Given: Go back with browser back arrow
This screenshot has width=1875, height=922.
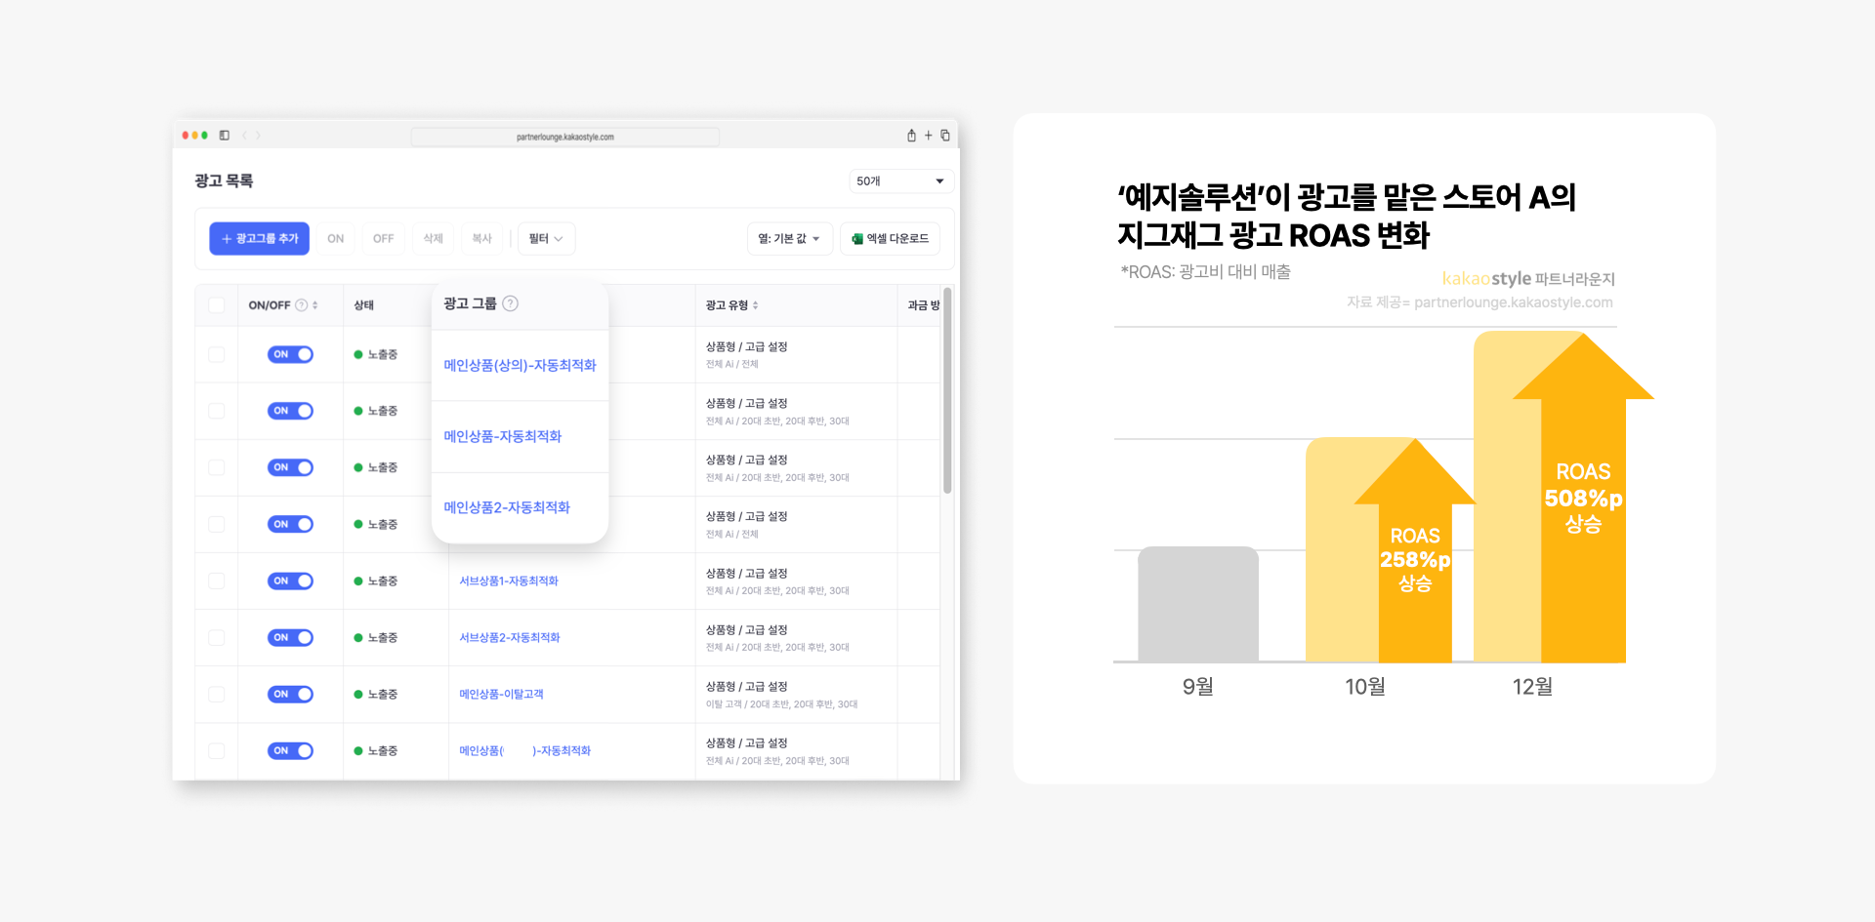Looking at the screenshot, I should (x=245, y=136).
